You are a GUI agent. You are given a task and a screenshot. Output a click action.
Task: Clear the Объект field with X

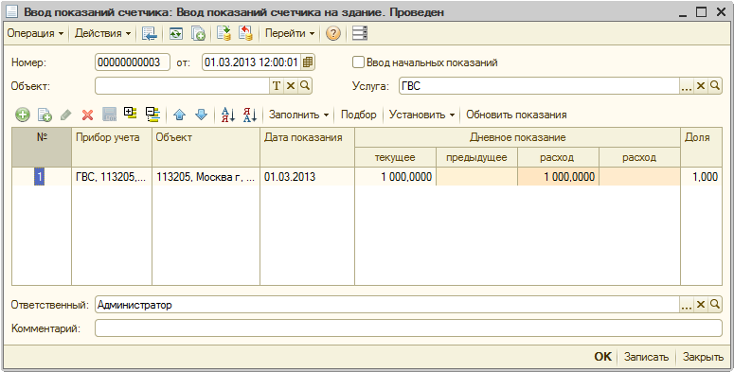pyautogui.click(x=291, y=86)
